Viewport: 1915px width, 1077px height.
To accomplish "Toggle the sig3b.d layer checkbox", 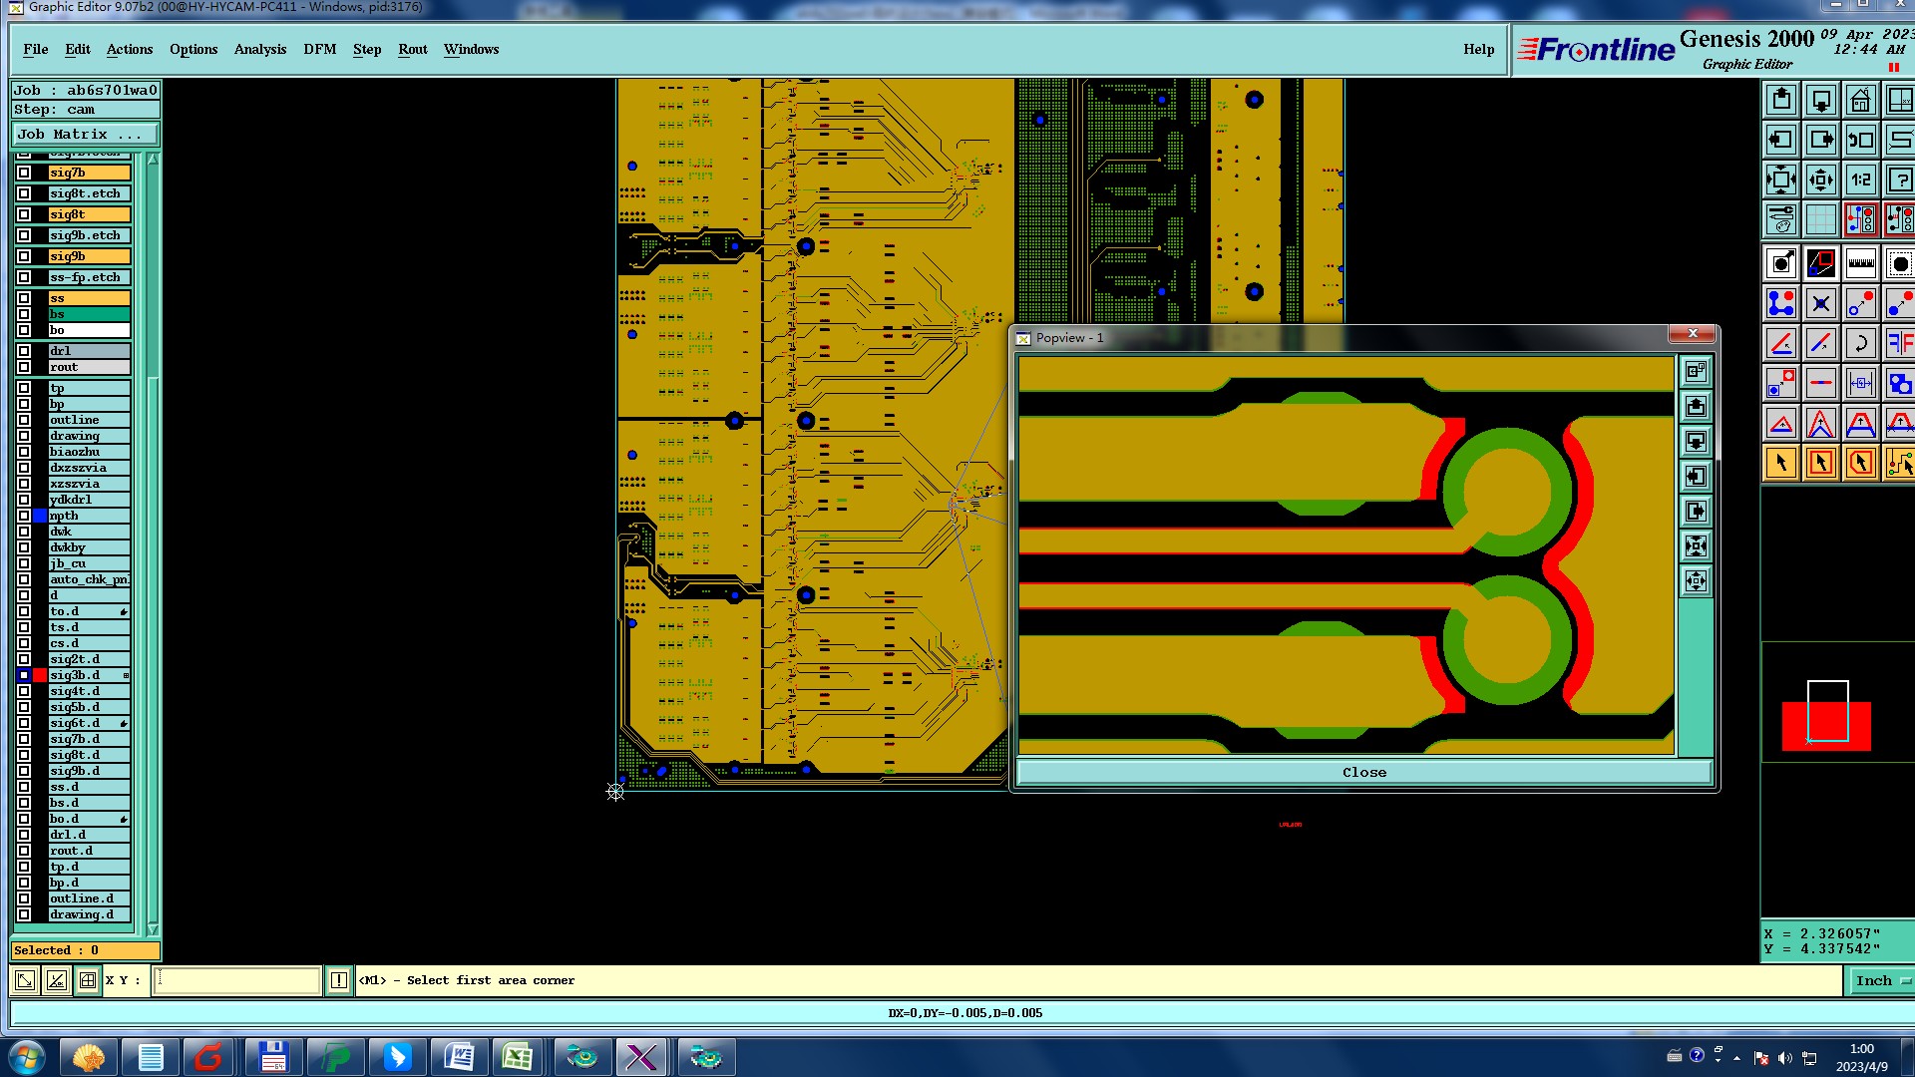I will [x=24, y=675].
